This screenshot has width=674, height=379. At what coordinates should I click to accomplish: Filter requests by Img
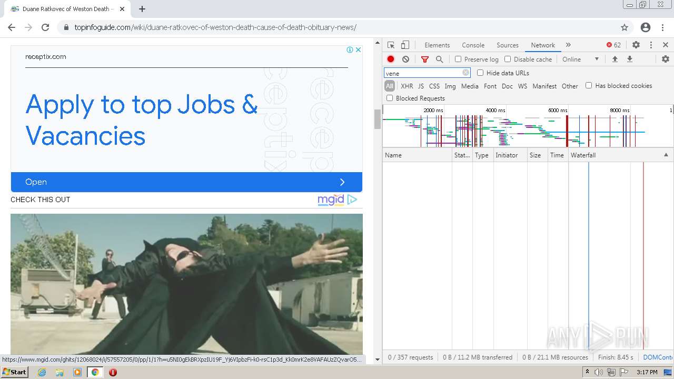click(x=450, y=86)
